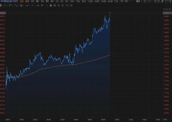Take a chart screenshot with camera icon
Screen dimensions: 172x122
pyautogui.click(x=155, y=1)
